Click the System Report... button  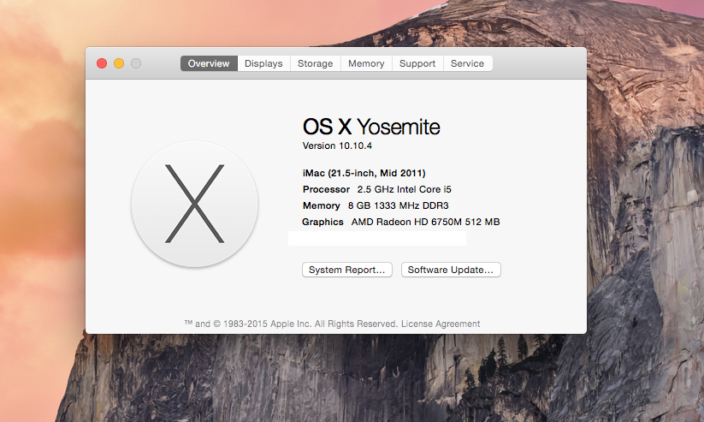[347, 270]
